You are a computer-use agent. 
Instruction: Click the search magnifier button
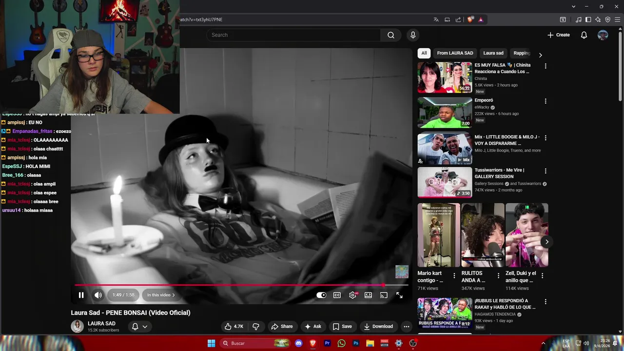click(391, 35)
